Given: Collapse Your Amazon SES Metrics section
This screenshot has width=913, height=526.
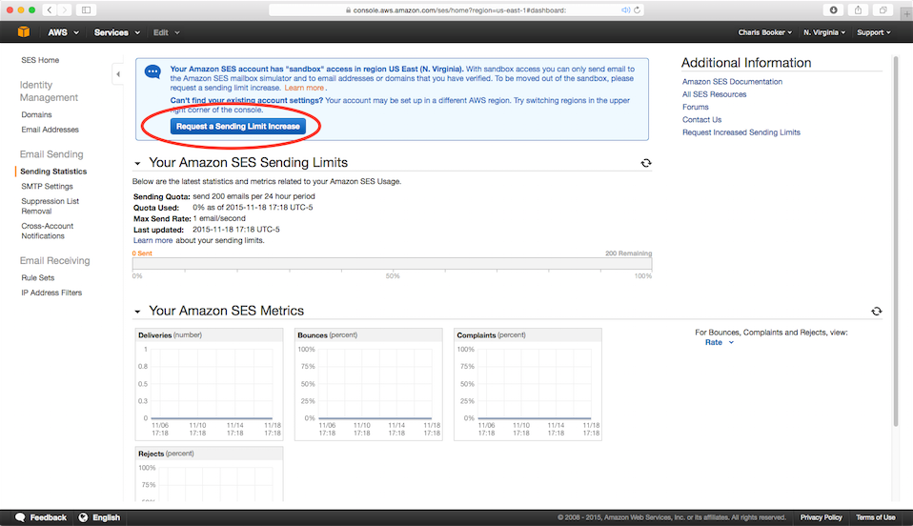Looking at the screenshot, I should [137, 312].
